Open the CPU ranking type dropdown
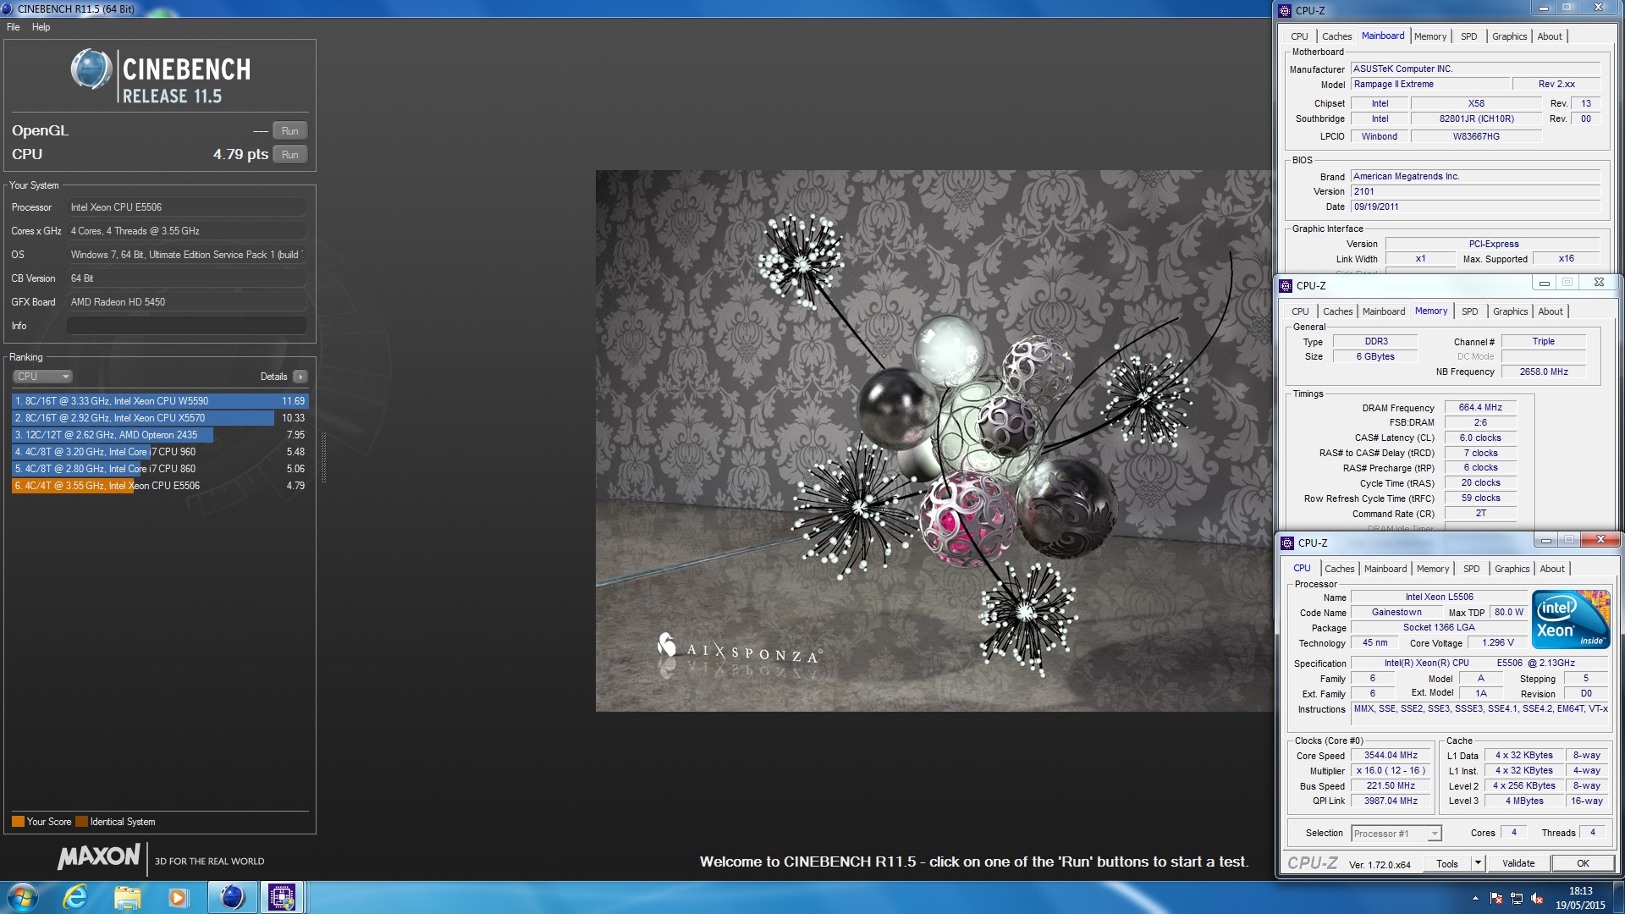The height and width of the screenshot is (914, 1625). [42, 377]
